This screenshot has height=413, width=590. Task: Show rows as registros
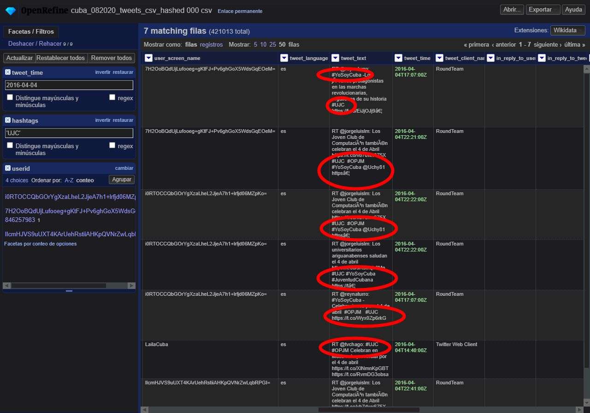[x=211, y=45]
